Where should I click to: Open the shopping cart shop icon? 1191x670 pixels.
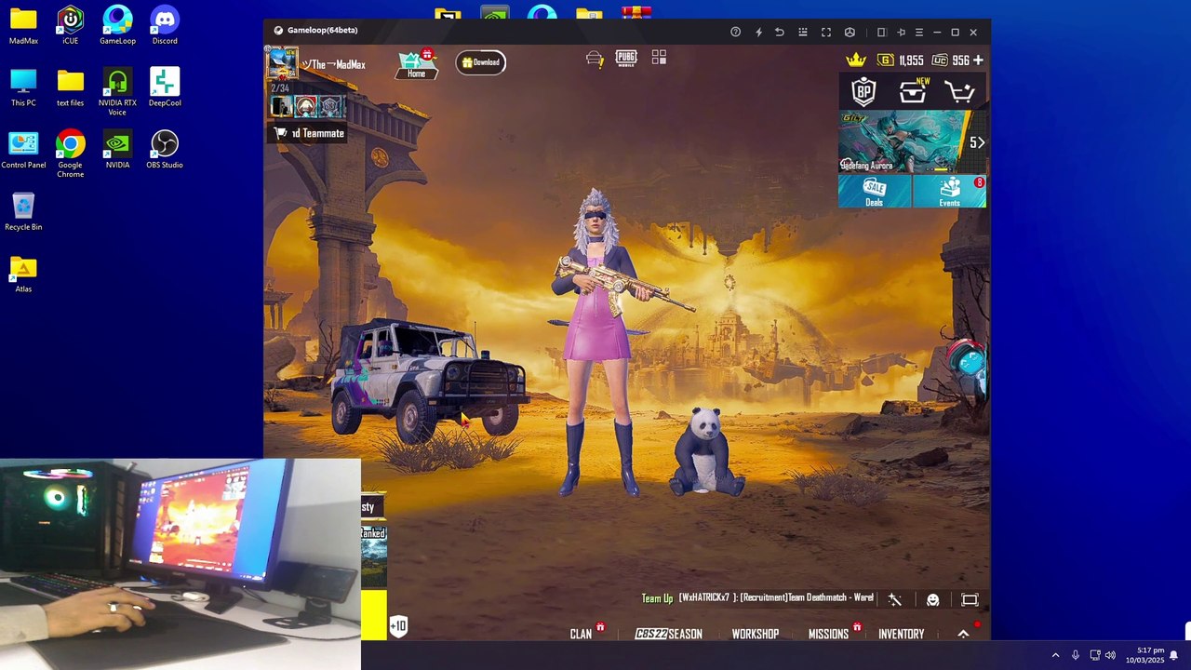pos(959,91)
